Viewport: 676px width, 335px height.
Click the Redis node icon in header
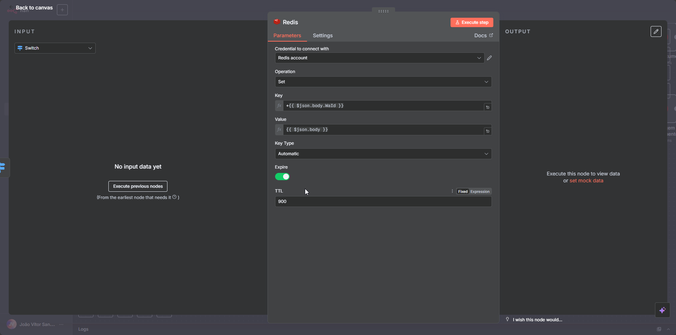277,22
